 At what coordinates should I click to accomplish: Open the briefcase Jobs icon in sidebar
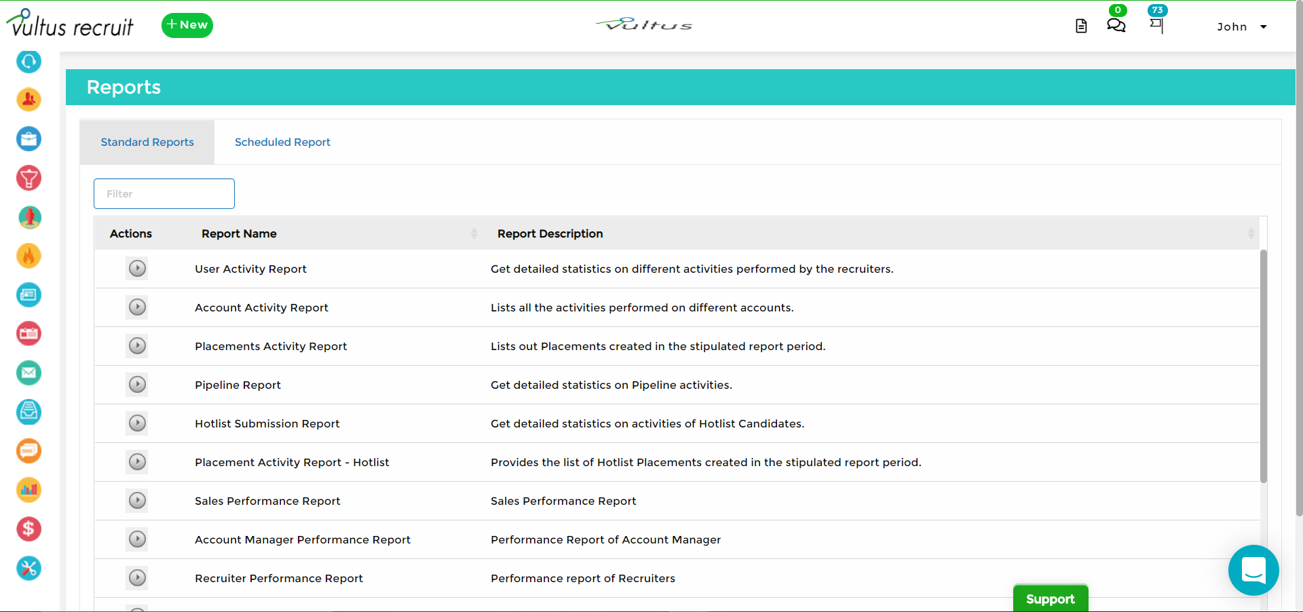pos(29,139)
